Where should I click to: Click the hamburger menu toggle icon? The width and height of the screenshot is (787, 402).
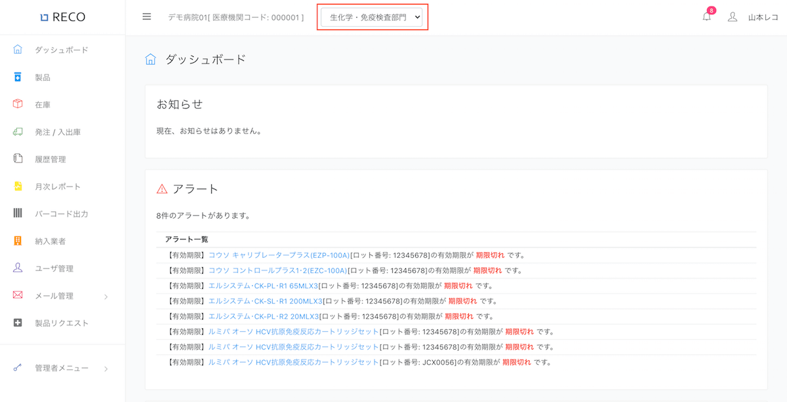[x=147, y=17]
